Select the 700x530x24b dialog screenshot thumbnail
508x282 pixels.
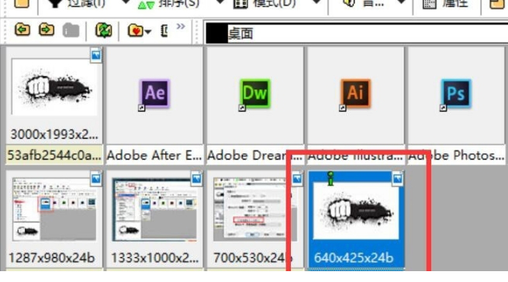(x=255, y=209)
